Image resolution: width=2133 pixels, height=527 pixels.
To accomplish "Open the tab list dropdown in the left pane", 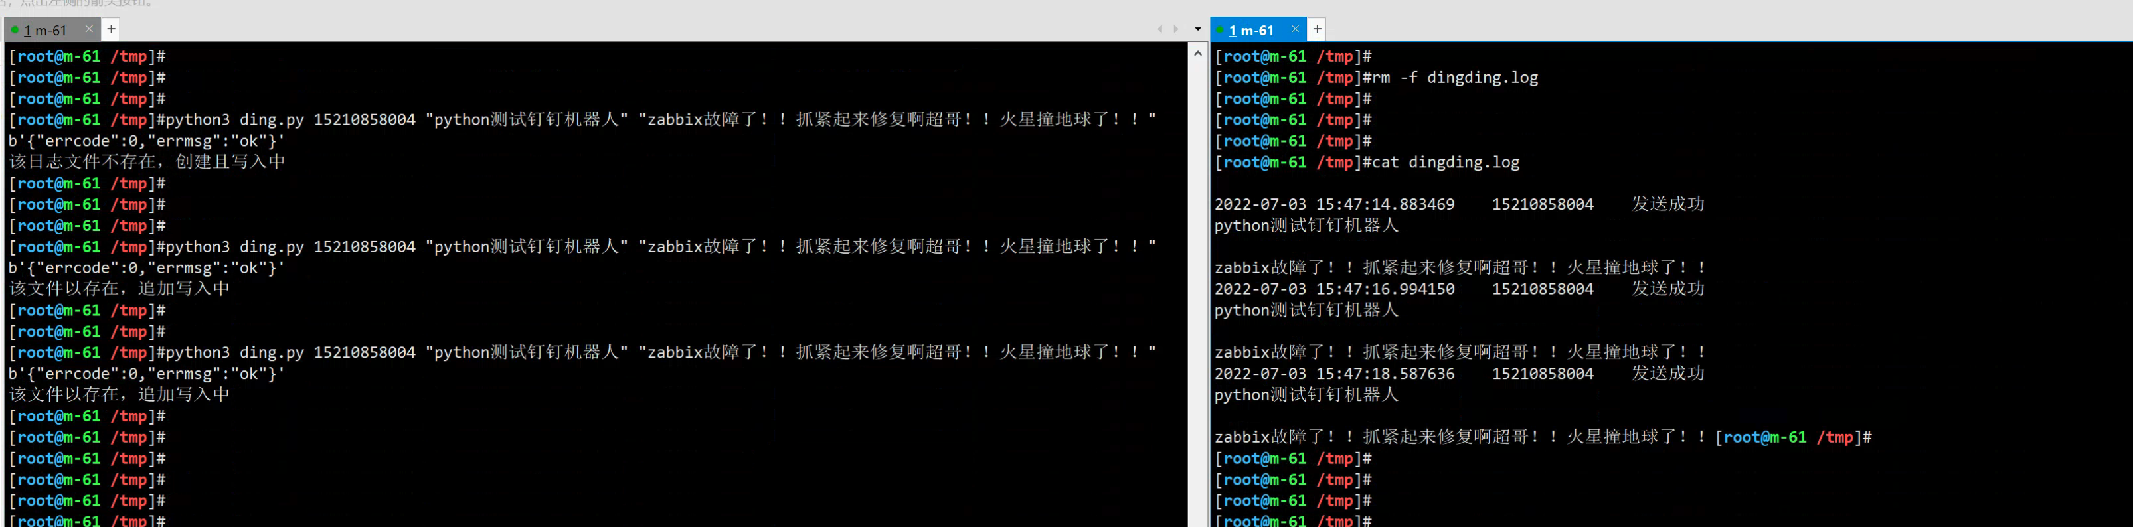I will coord(1197,29).
